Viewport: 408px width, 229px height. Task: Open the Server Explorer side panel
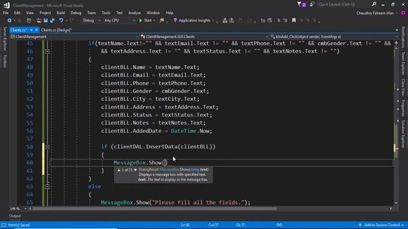pyautogui.click(x=4, y=39)
